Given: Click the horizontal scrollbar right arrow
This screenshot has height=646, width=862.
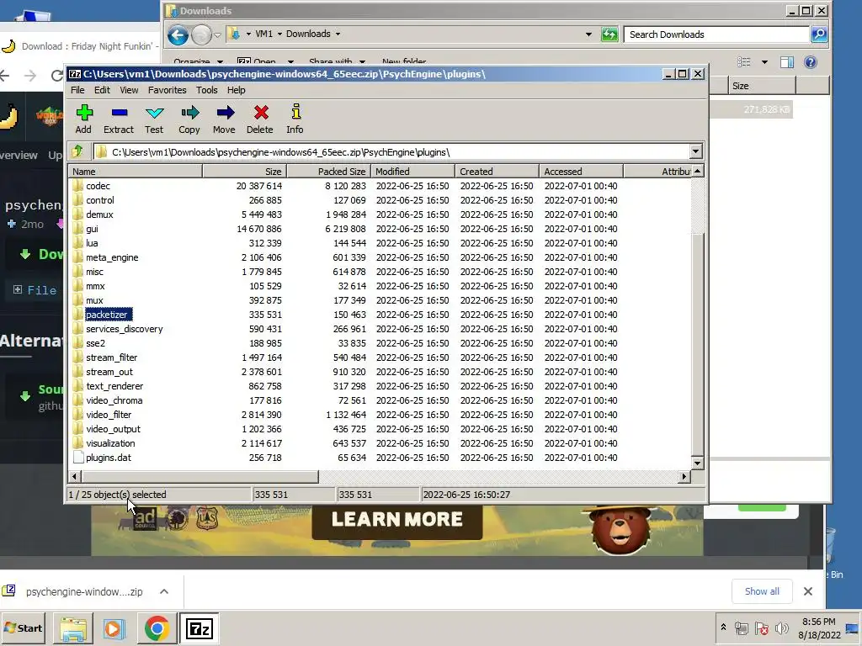Looking at the screenshot, I should [x=684, y=476].
